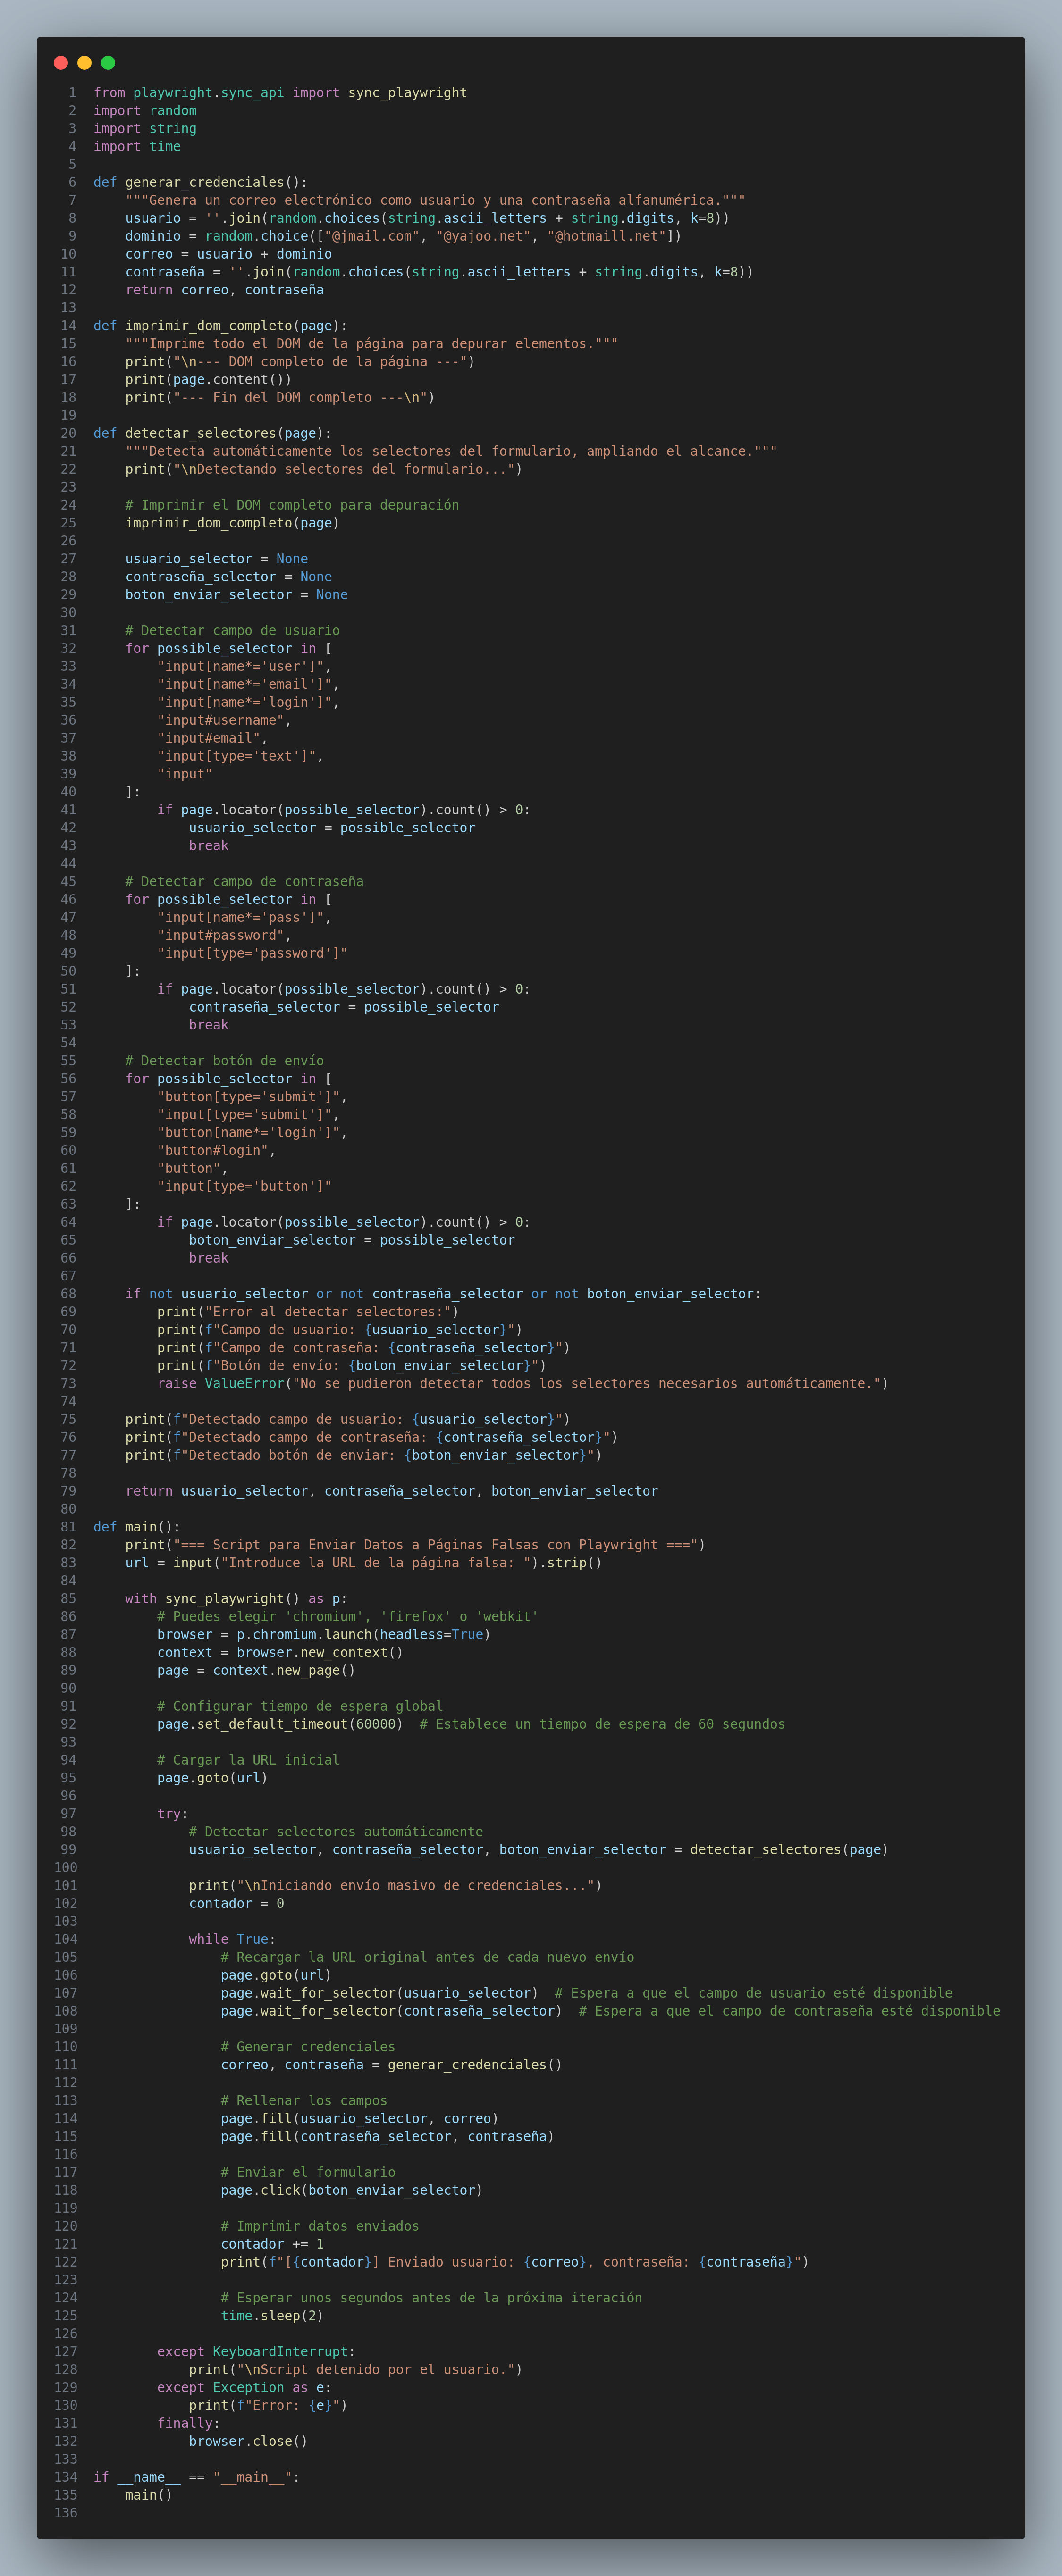Click 'time.sleep(2)' line
This screenshot has width=1062, height=2576.
click(272, 2316)
